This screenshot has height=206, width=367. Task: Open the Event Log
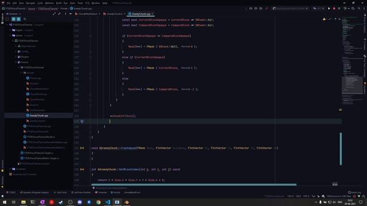[354, 192]
